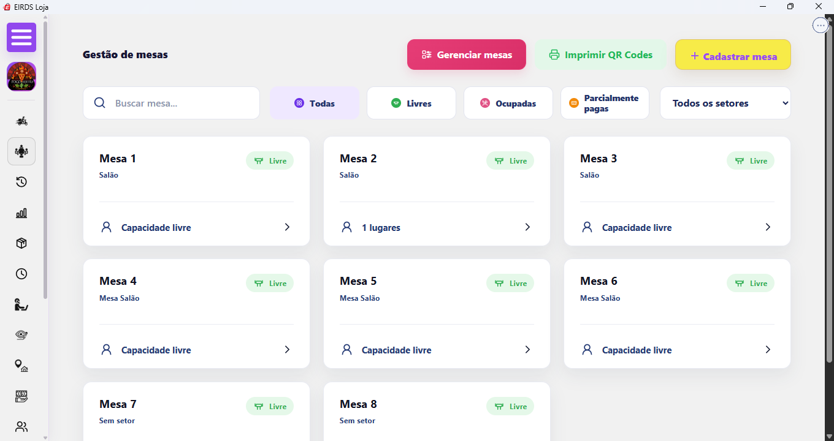
Task: Expand Mesa 5 with its chevron
Action: tap(527, 350)
